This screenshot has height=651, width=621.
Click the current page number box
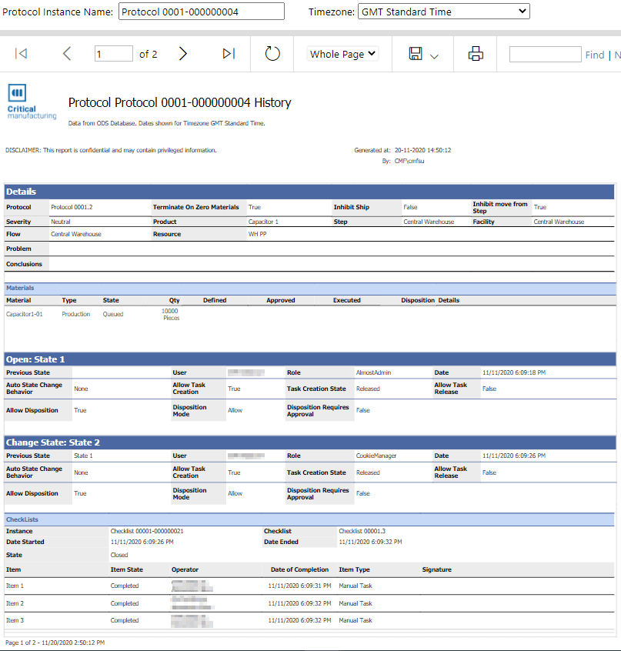click(x=113, y=54)
